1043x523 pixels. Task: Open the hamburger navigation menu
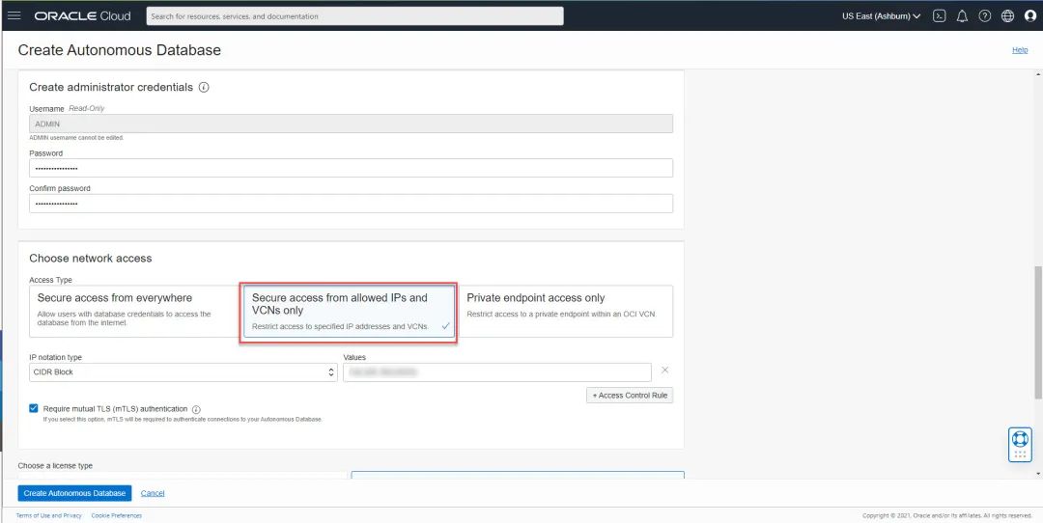[x=14, y=15]
